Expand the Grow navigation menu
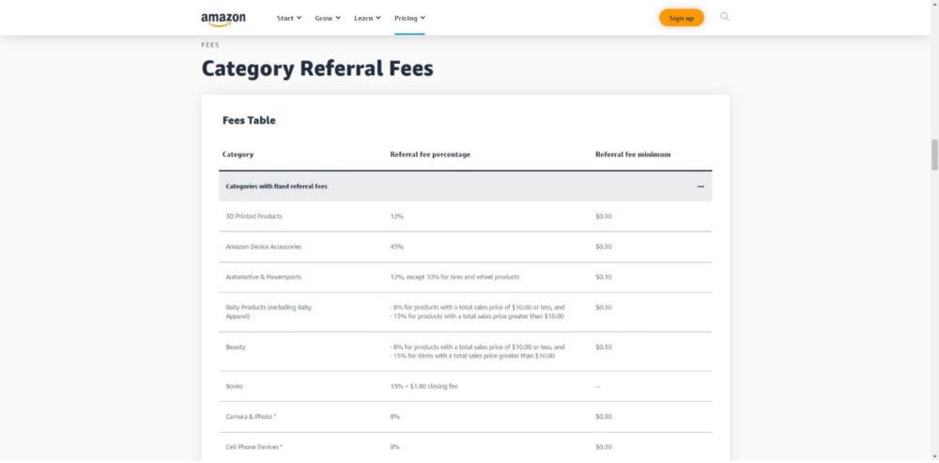This screenshot has width=939, height=463. (x=328, y=18)
